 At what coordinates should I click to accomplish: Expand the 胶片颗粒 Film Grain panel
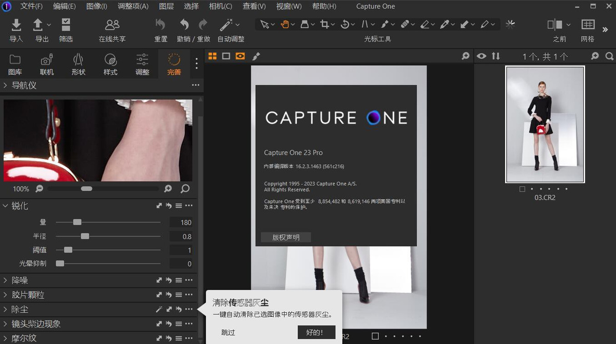click(6, 295)
